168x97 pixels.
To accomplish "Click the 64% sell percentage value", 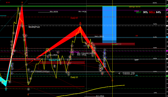I will pos(158,12).
